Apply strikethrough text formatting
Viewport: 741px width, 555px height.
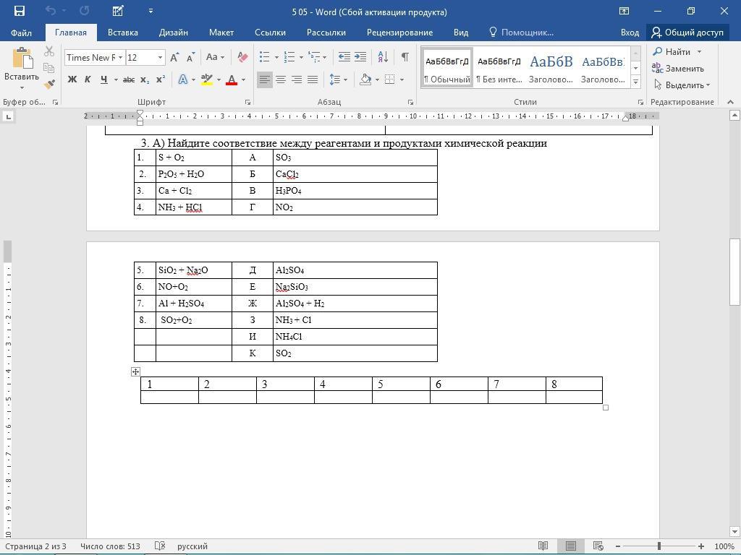click(129, 79)
